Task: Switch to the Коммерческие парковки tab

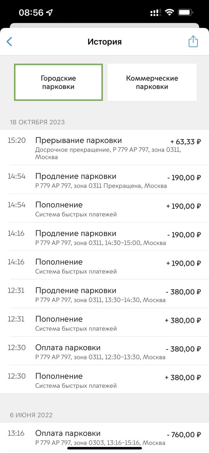Action: tap(152, 82)
